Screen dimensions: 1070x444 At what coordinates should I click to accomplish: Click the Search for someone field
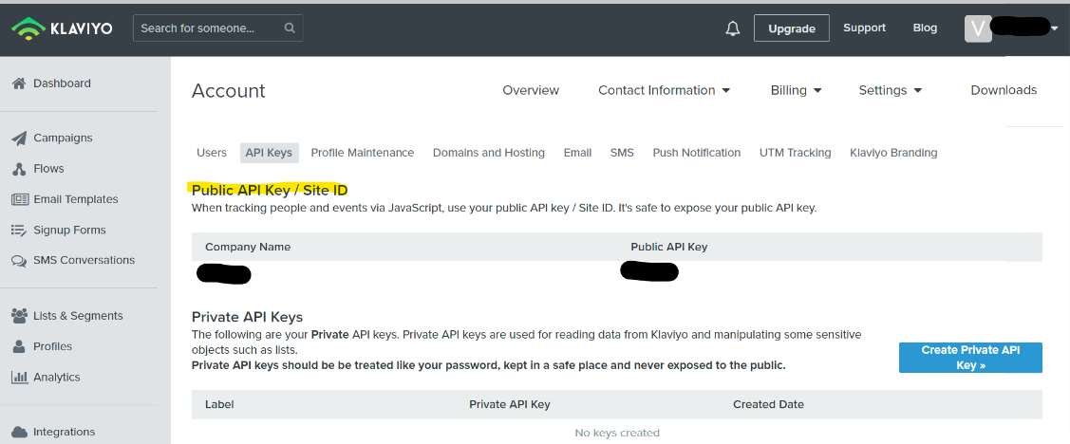click(218, 28)
